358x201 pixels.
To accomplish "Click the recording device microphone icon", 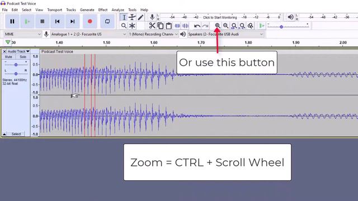I will pos(46,34).
